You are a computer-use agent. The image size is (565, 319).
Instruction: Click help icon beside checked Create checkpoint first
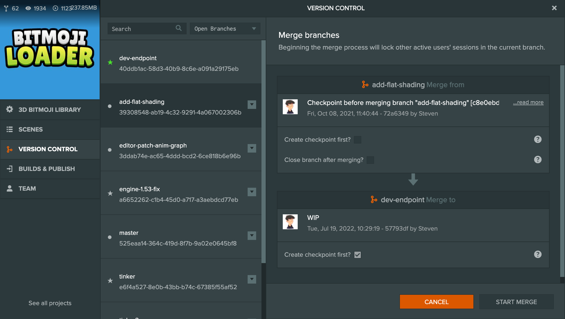click(538, 254)
